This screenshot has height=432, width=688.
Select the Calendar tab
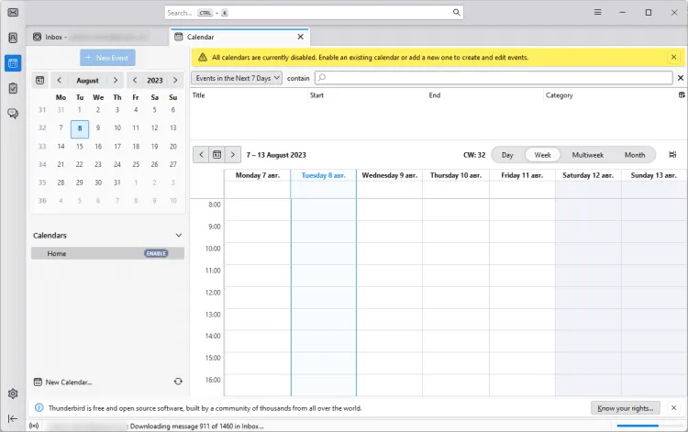(239, 37)
